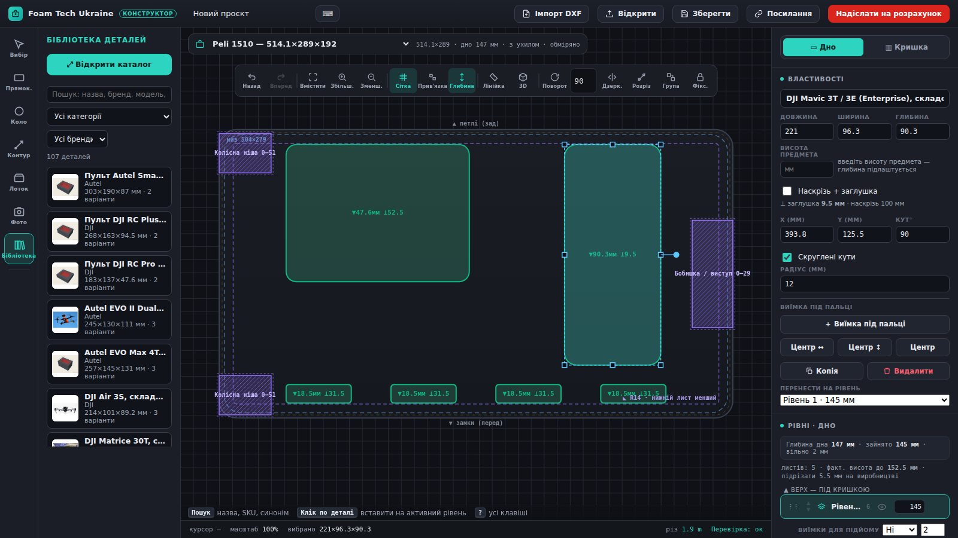Viewport: 958px width, 538px height.
Task: Add finger notch with Виїмка під пальці
Action: (865, 324)
